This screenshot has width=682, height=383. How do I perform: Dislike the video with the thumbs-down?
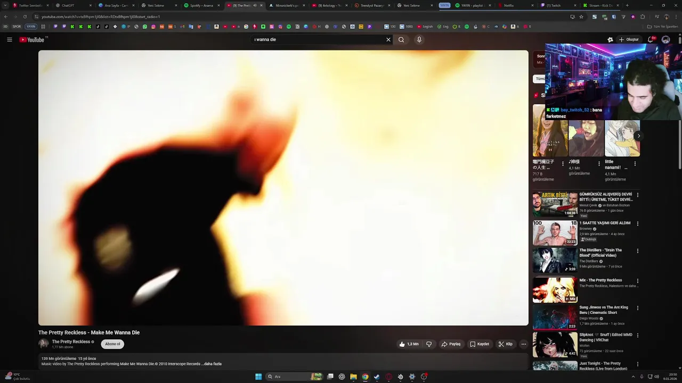[429, 344]
